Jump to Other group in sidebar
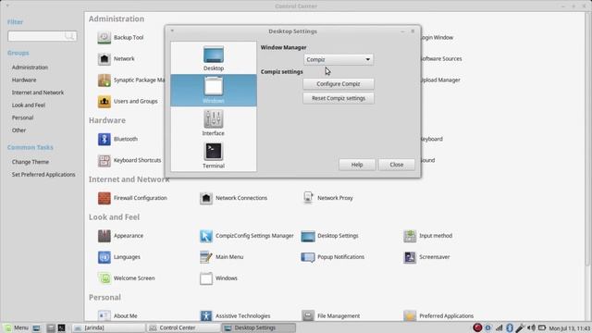 click(18, 130)
